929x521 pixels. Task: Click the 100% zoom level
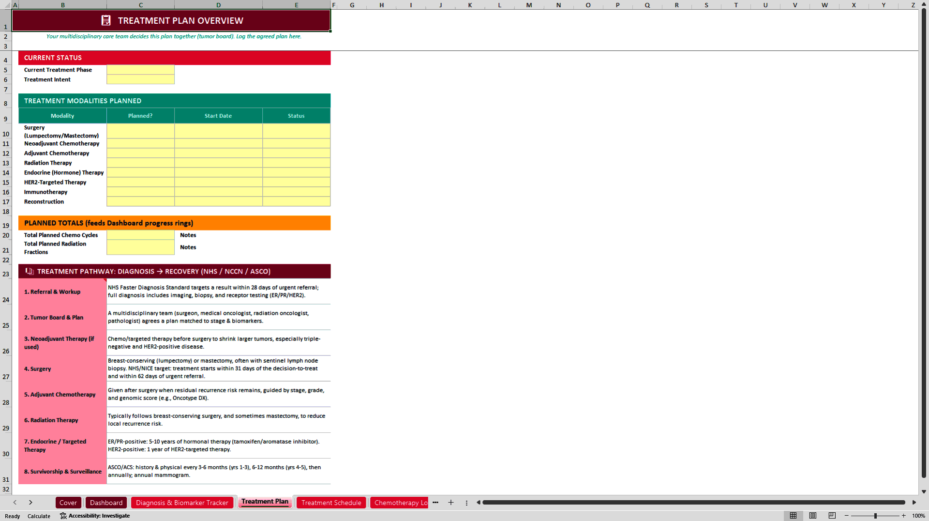[918, 516]
